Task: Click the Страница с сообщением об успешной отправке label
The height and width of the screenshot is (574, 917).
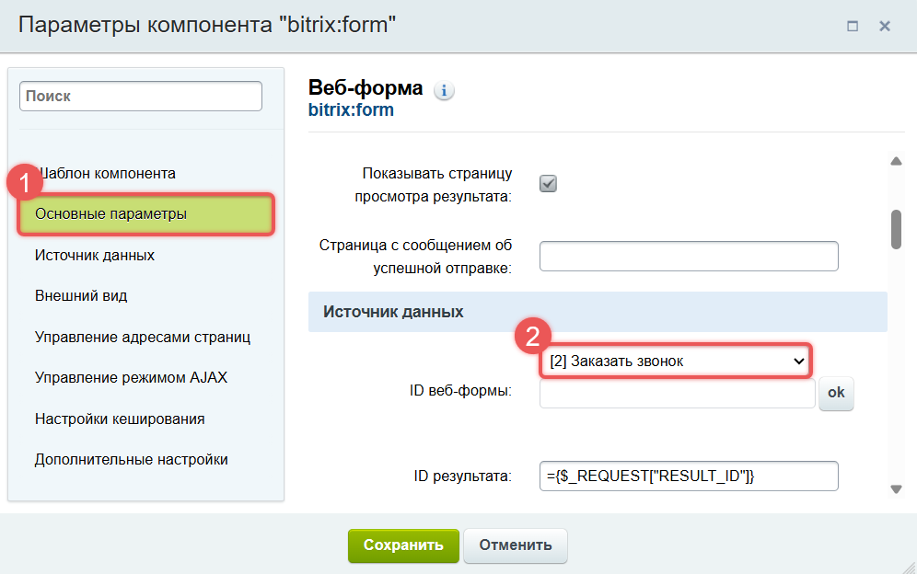Action: click(416, 257)
